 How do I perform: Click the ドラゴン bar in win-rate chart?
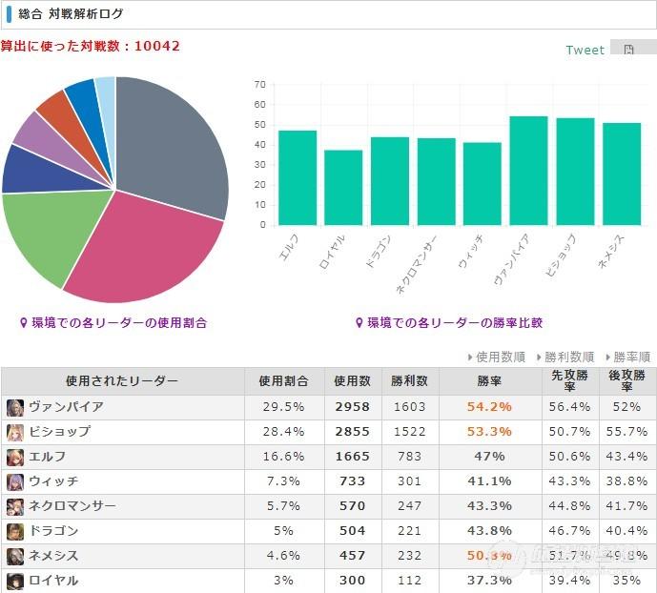click(x=390, y=181)
